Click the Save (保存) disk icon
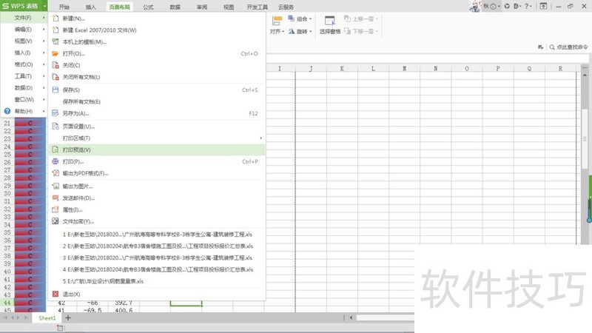Screen dimensions: 592x333 coord(55,90)
